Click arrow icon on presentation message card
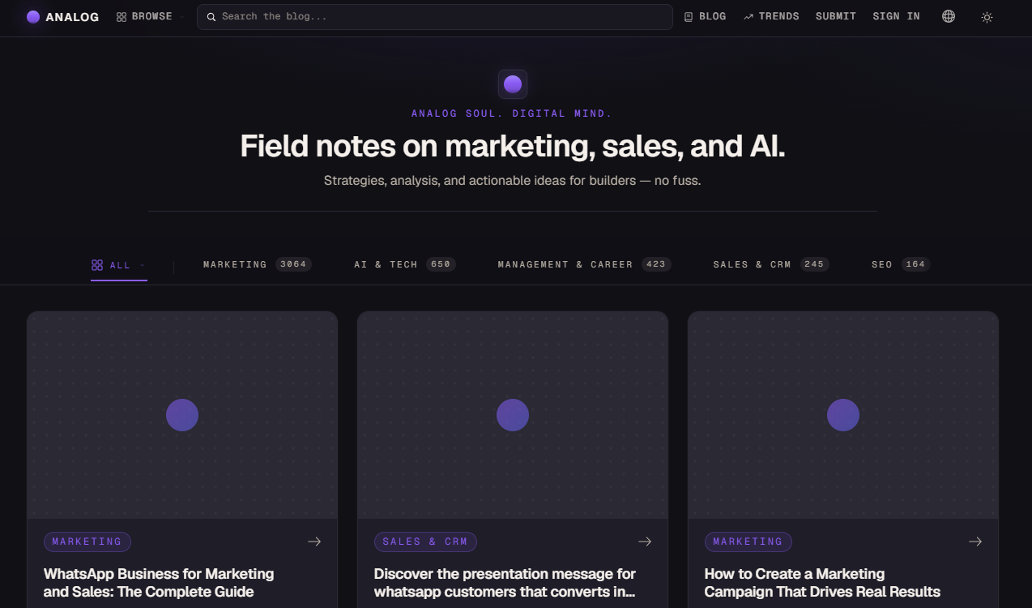 pyautogui.click(x=645, y=542)
